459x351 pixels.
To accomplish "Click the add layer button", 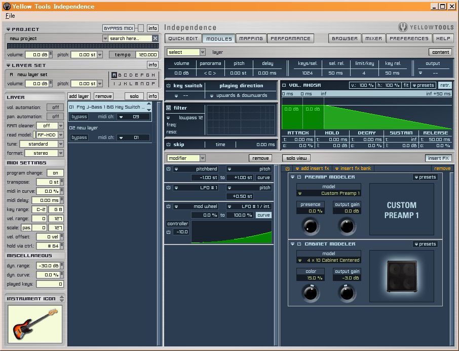I will pyautogui.click(x=79, y=96).
